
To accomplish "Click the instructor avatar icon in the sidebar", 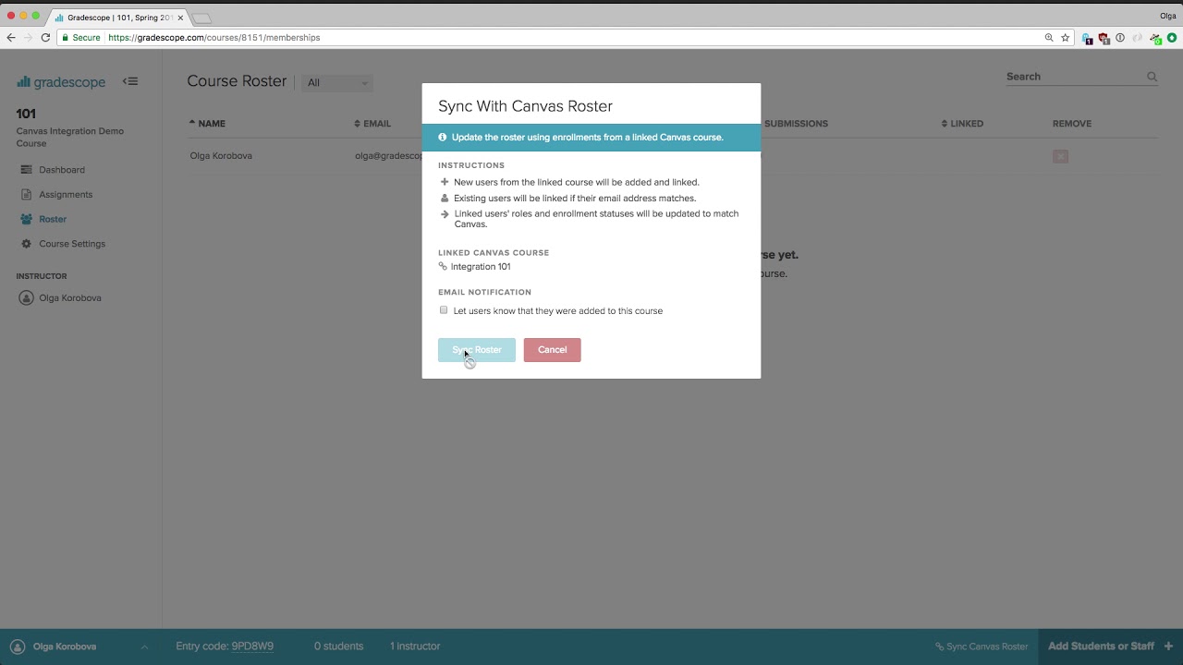I will tap(26, 298).
